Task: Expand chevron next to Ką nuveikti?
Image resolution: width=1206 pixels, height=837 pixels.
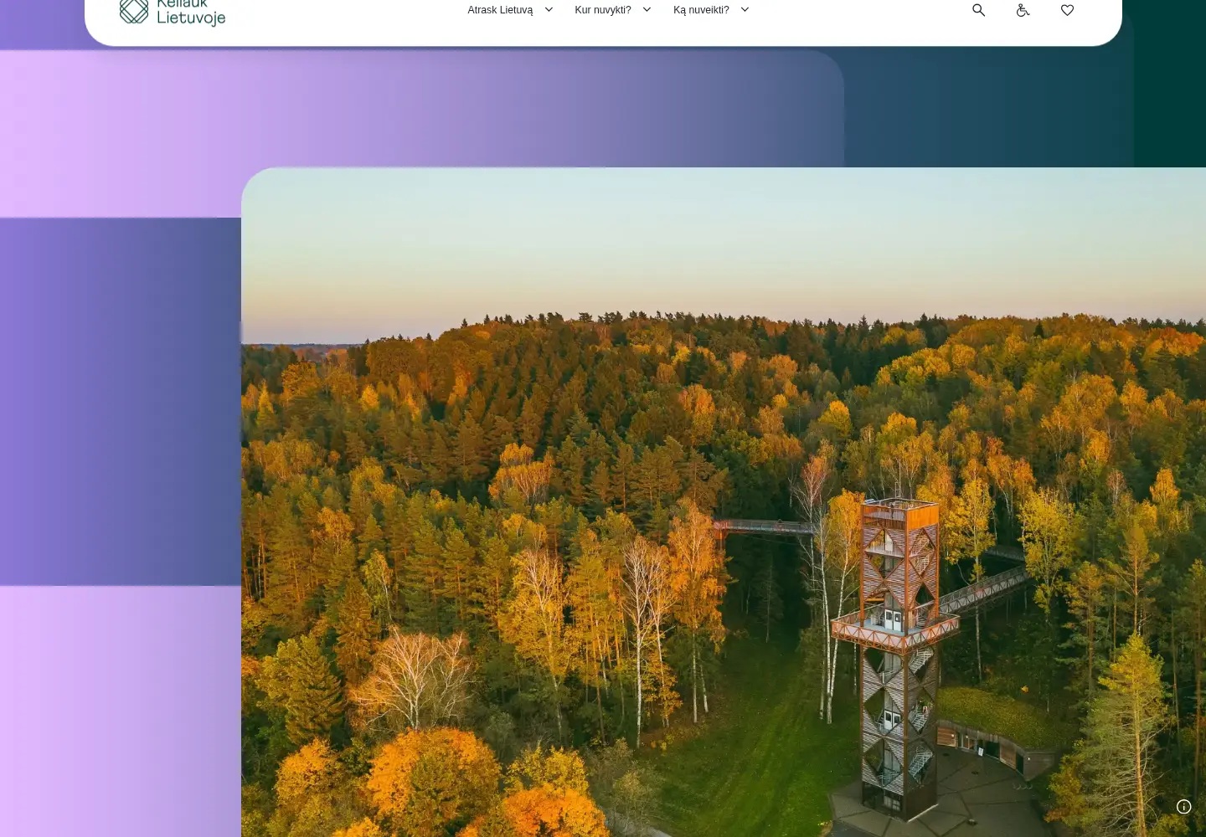Action: (x=745, y=10)
